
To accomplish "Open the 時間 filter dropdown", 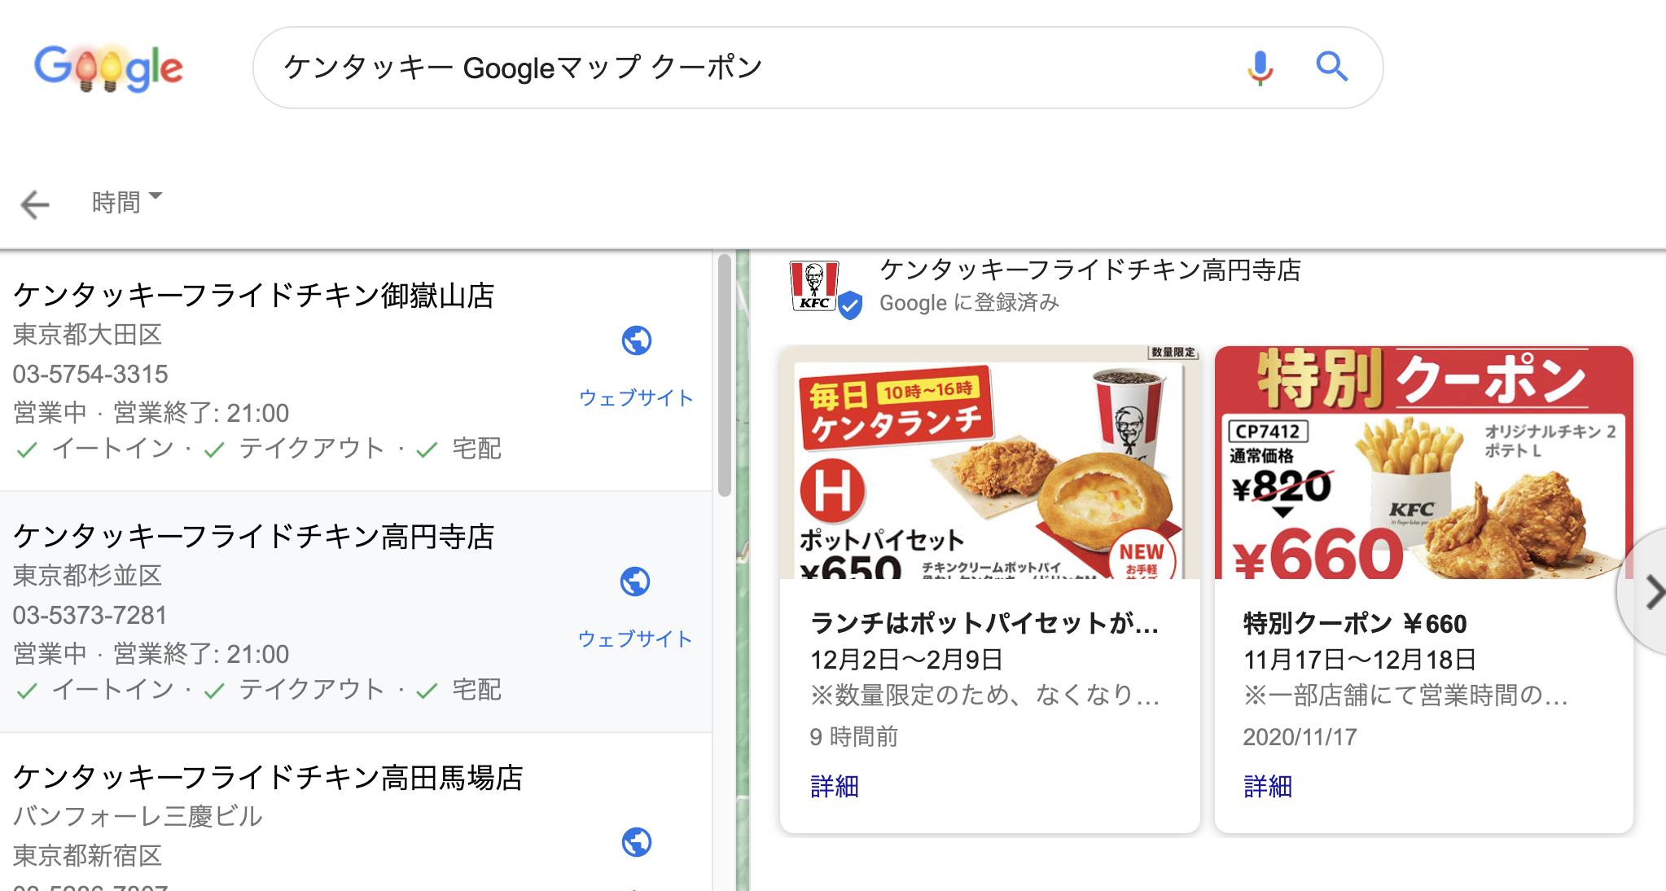I will click(127, 202).
